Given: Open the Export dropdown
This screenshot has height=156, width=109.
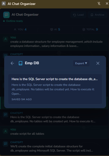Looking at the screenshot, I should pos(81,63).
